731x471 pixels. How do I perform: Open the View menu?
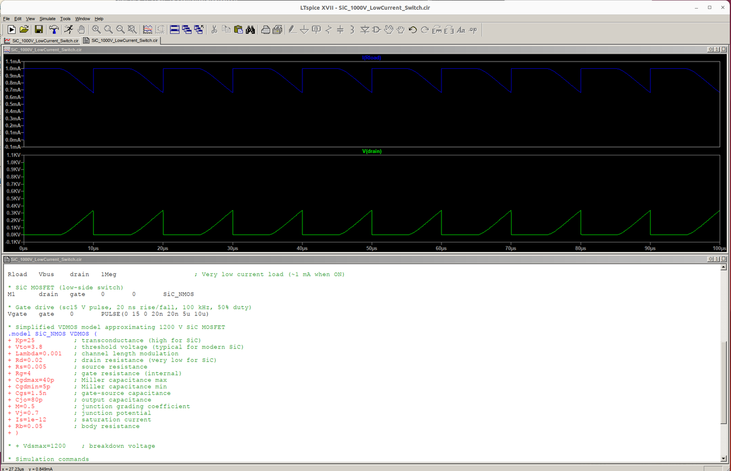tap(30, 19)
